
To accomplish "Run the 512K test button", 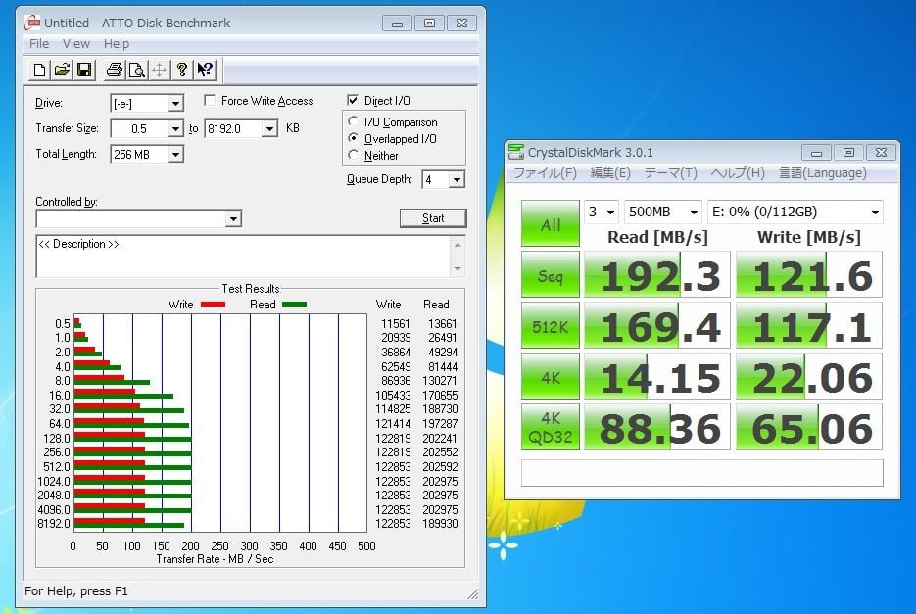I will click(x=551, y=325).
